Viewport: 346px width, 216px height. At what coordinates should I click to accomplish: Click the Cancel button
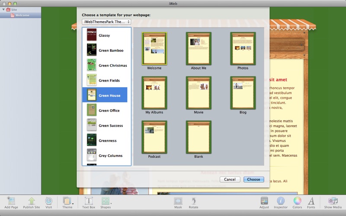230,179
